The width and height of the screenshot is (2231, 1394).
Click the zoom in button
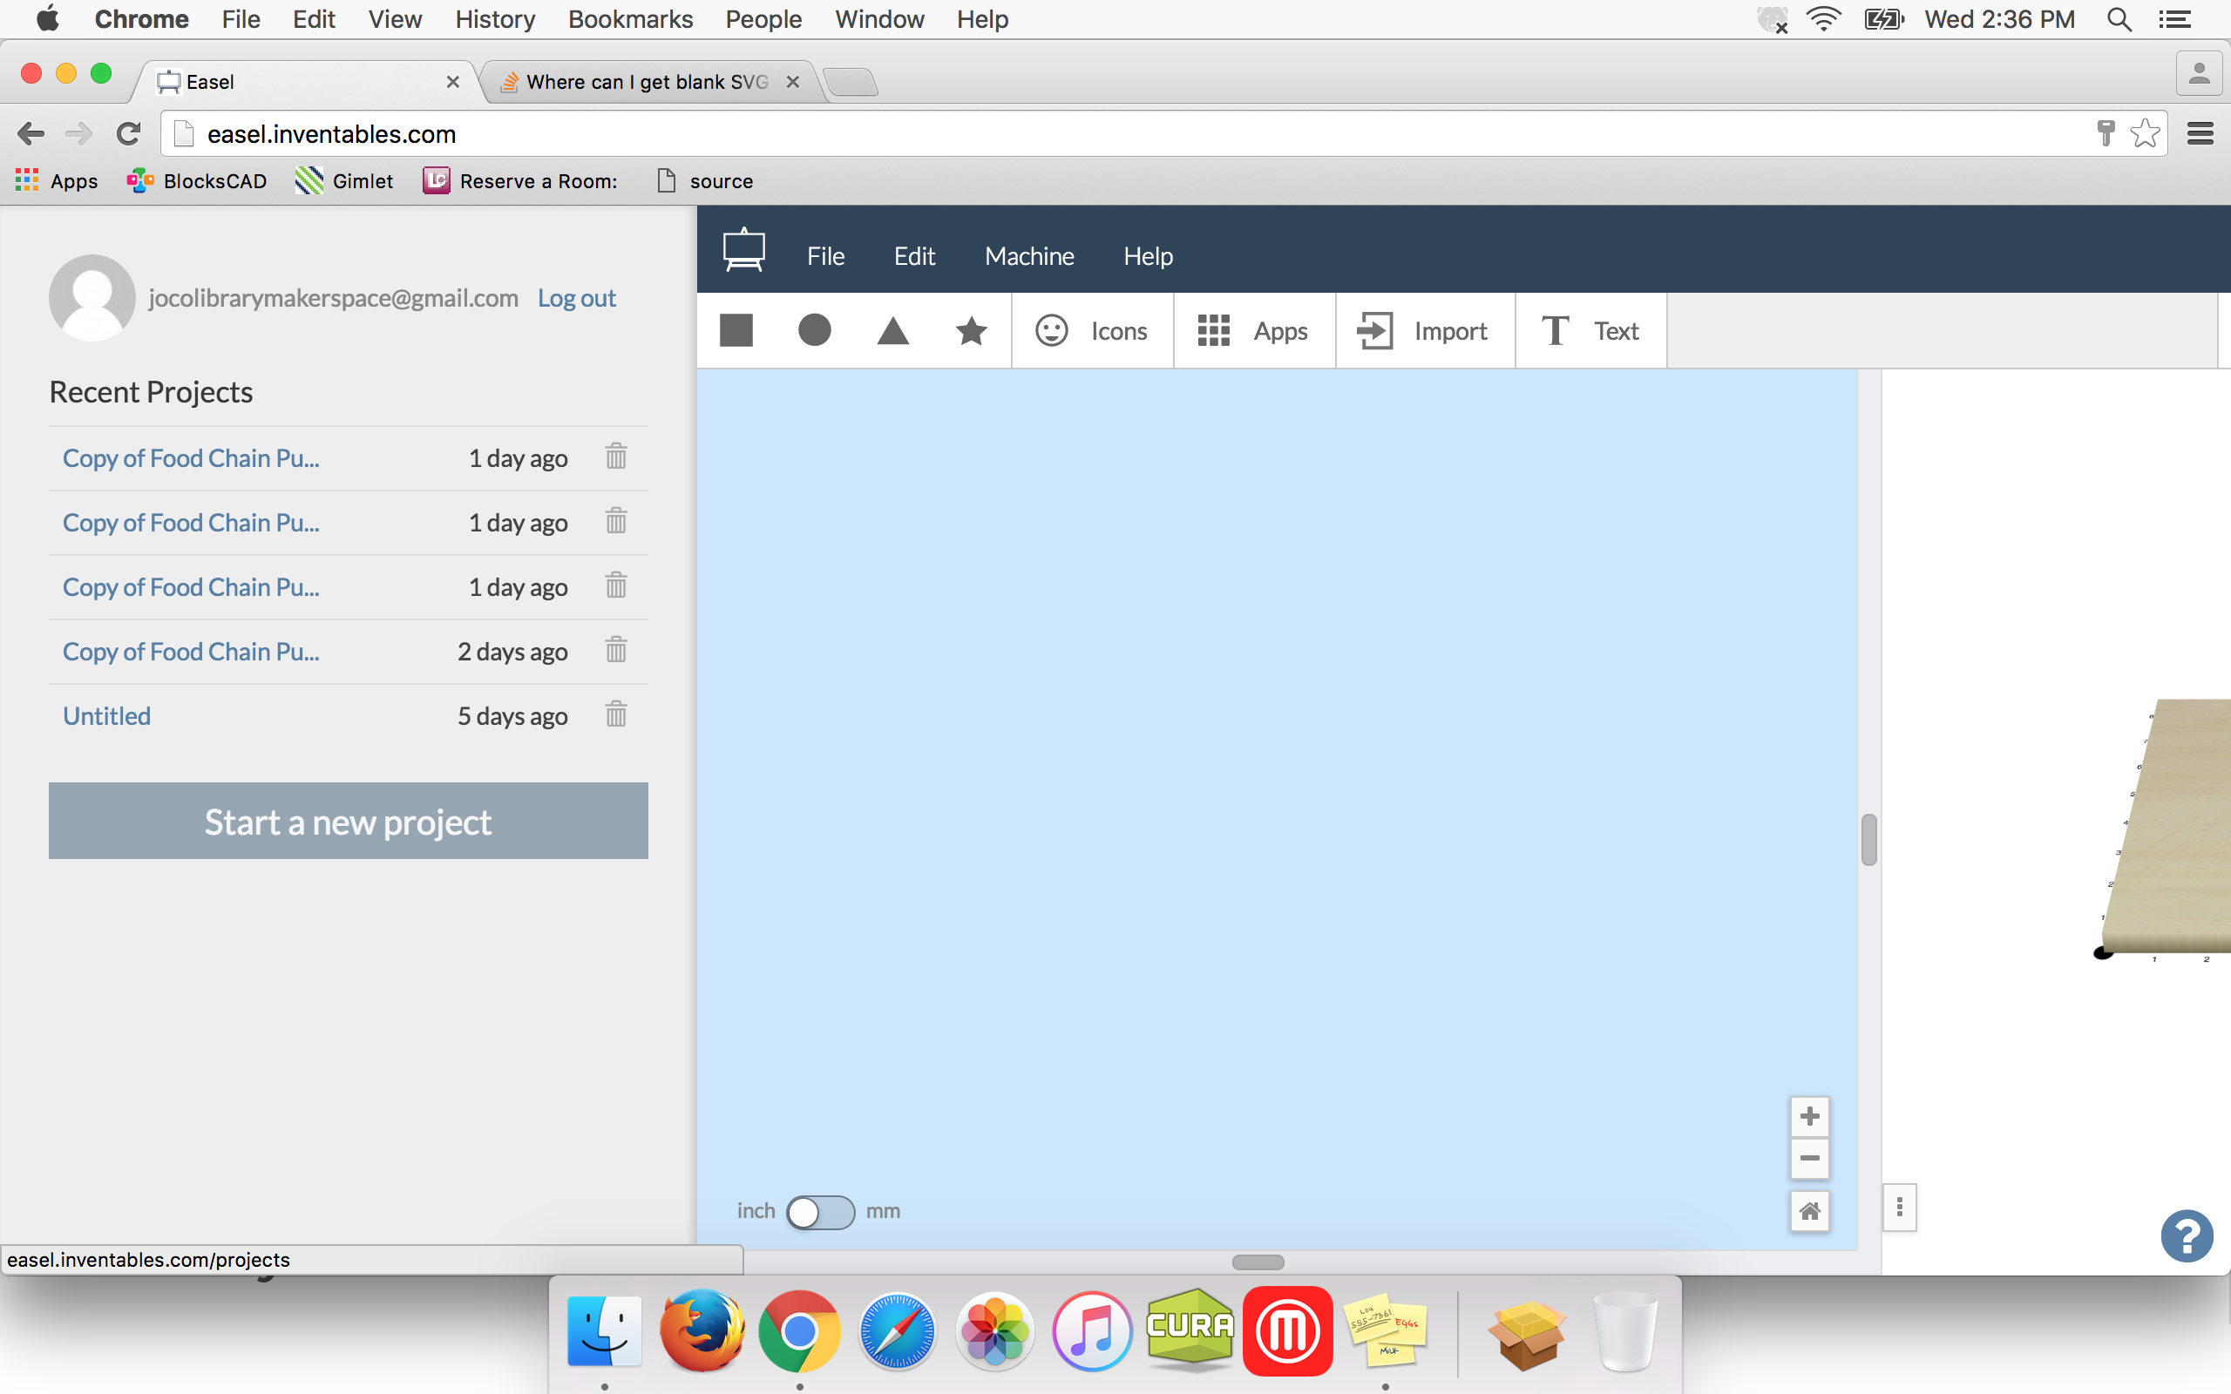(x=1808, y=1116)
